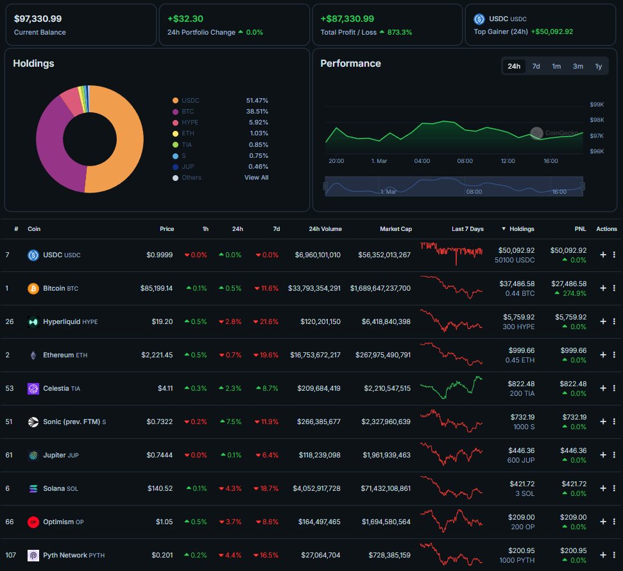Open more options menu for Celestia row
The height and width of the screenshot is (571, 623).
[614, 388]
